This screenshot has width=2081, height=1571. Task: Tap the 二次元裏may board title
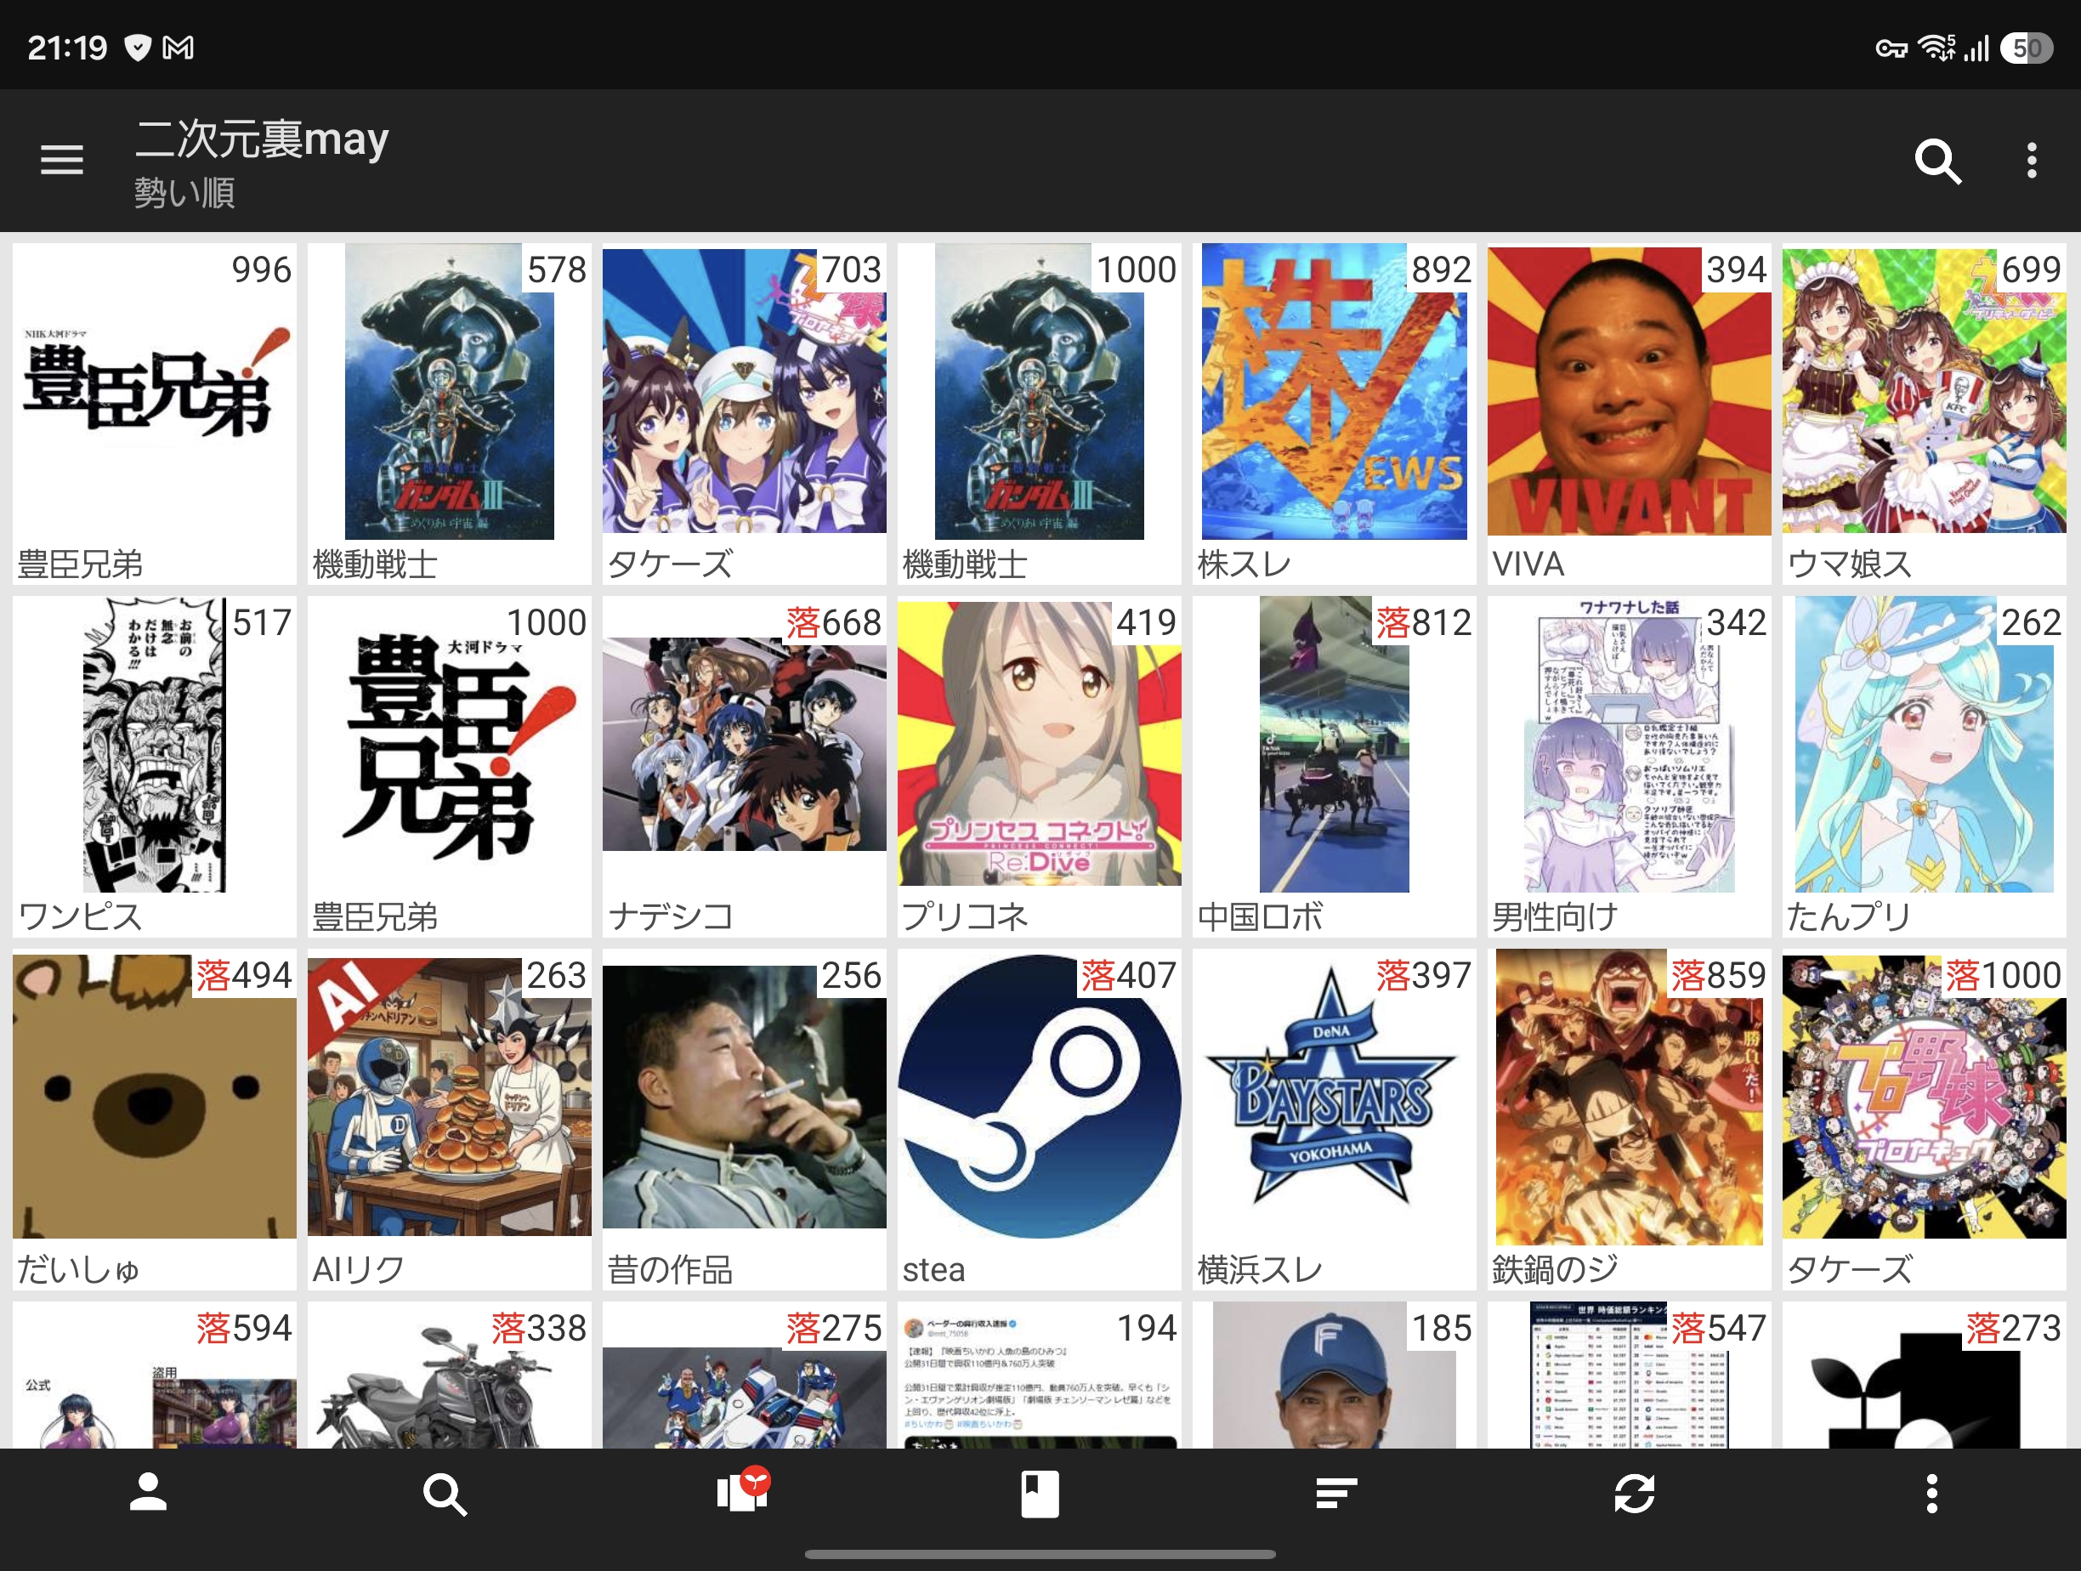[262, 139]
